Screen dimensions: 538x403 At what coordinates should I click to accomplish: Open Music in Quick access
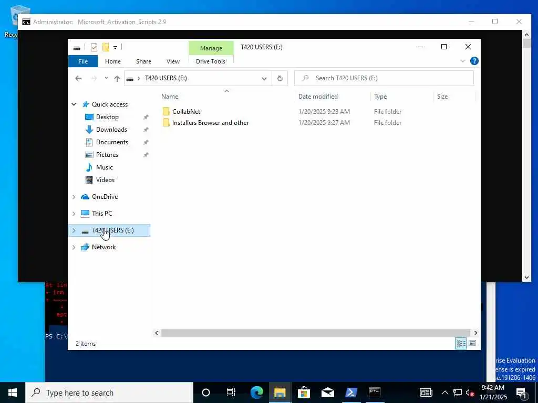[x=105, y=167]
